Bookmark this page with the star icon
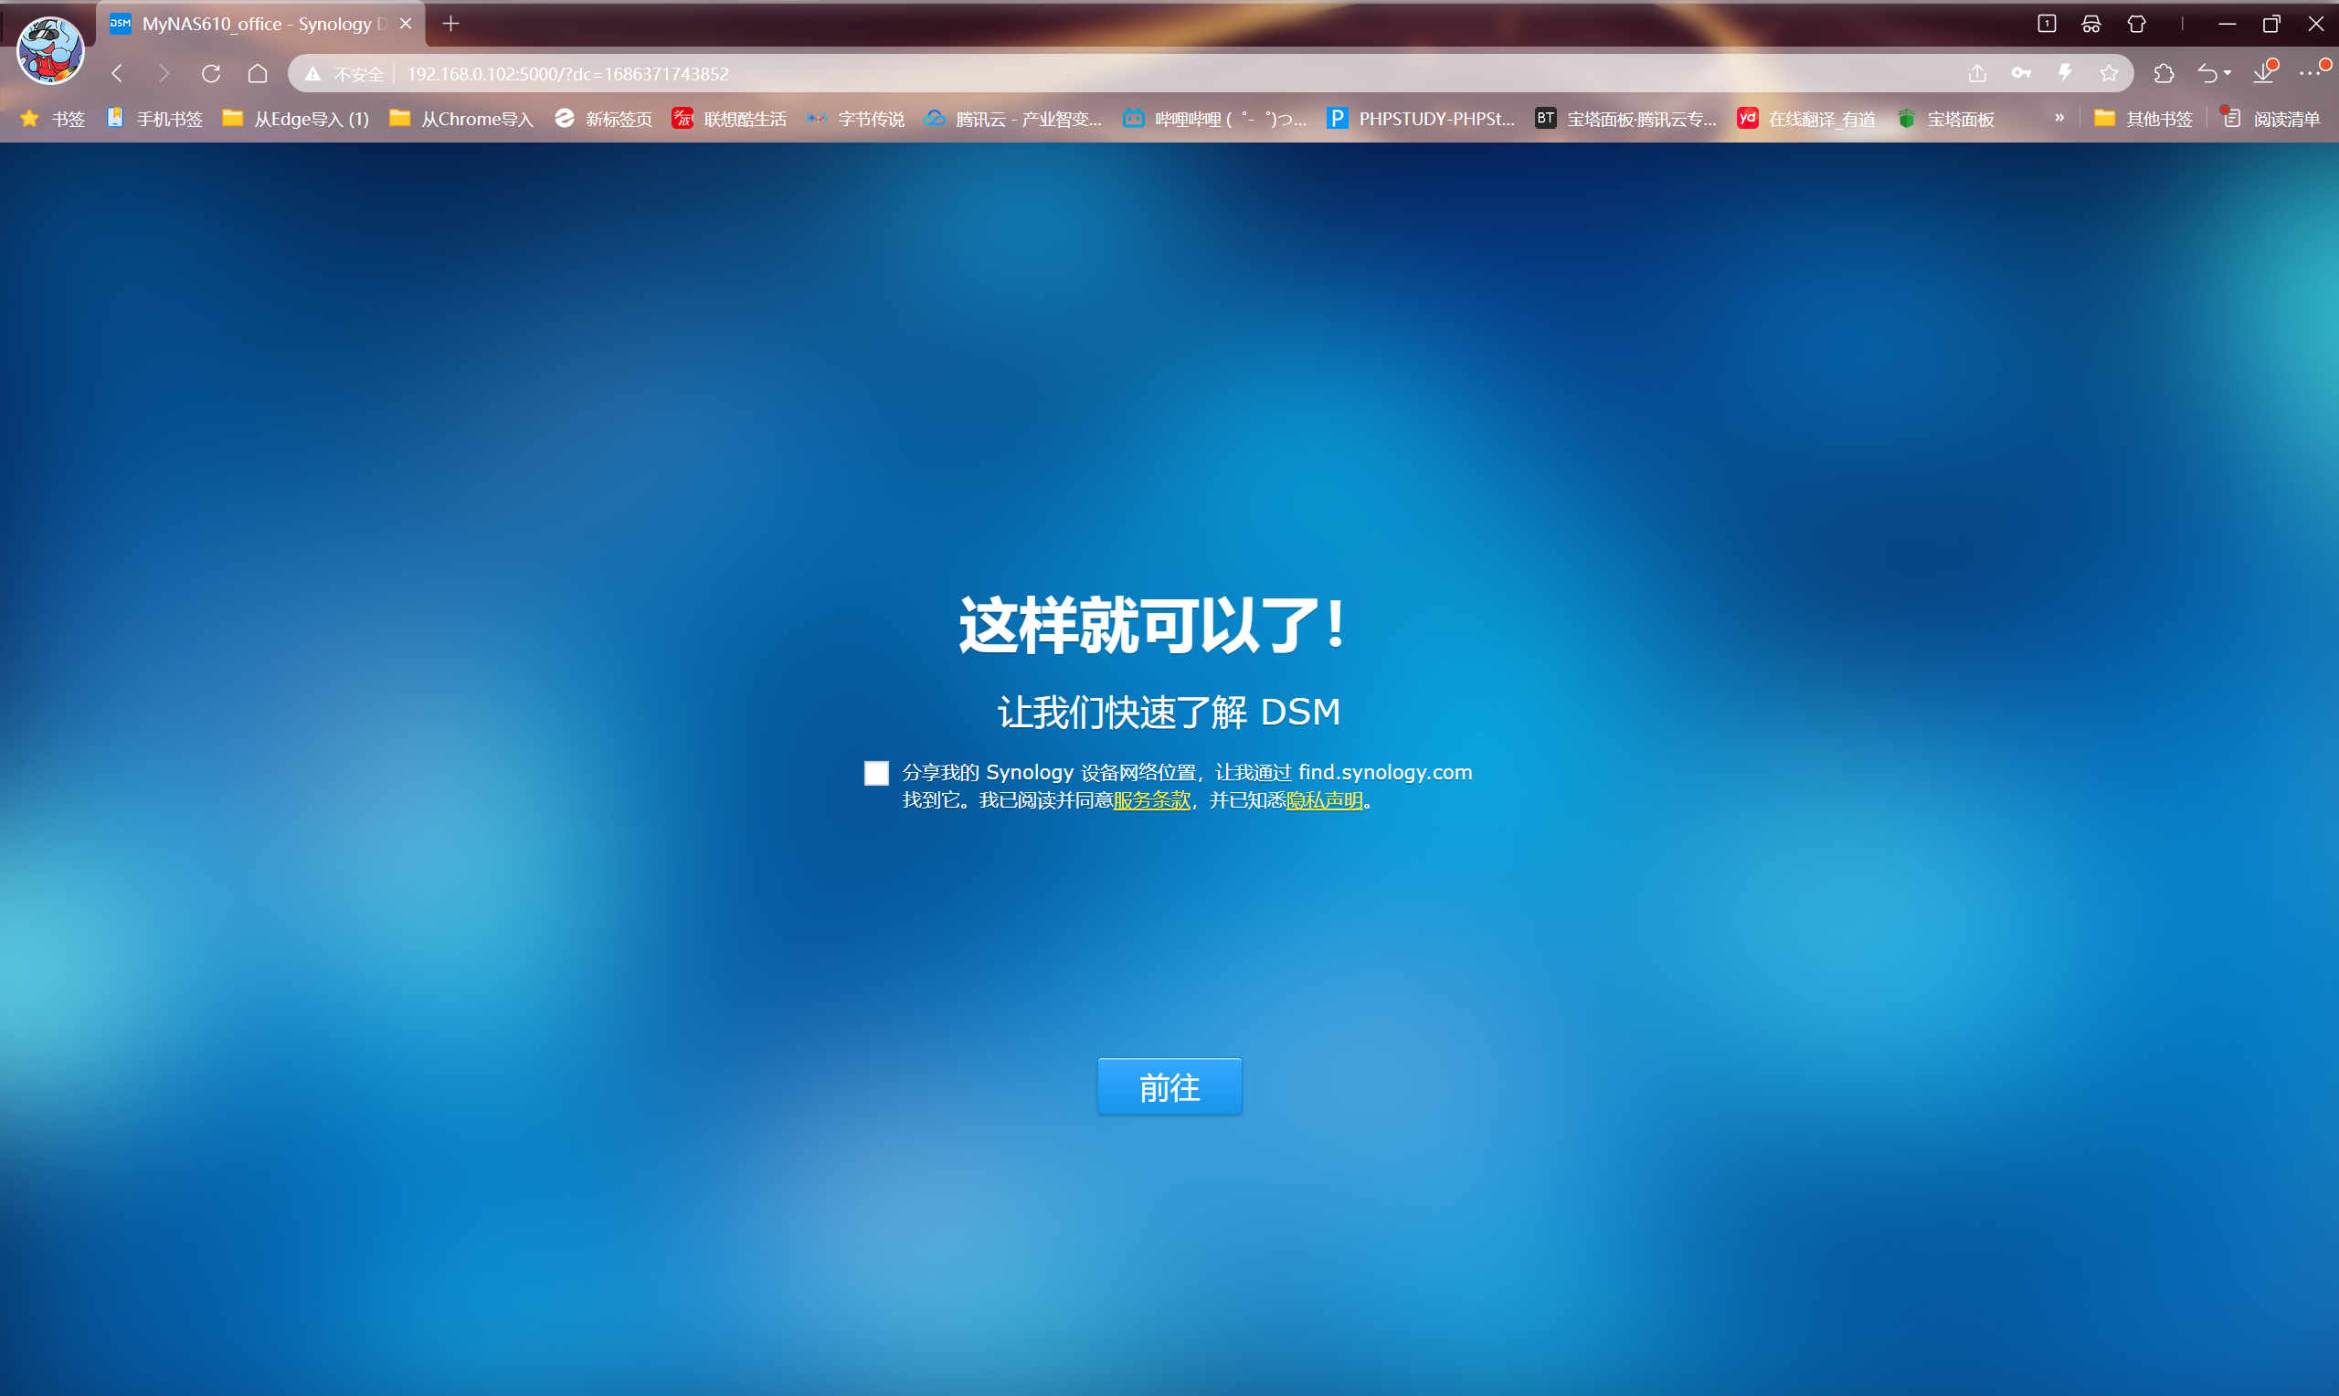The image size is (2339, 1396). click(x=2110, y=73)
